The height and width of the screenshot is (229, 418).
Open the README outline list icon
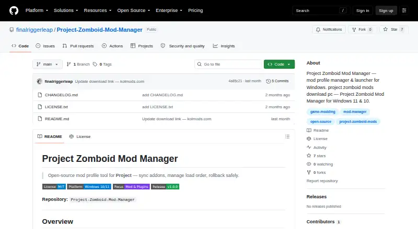pos(287,136)
